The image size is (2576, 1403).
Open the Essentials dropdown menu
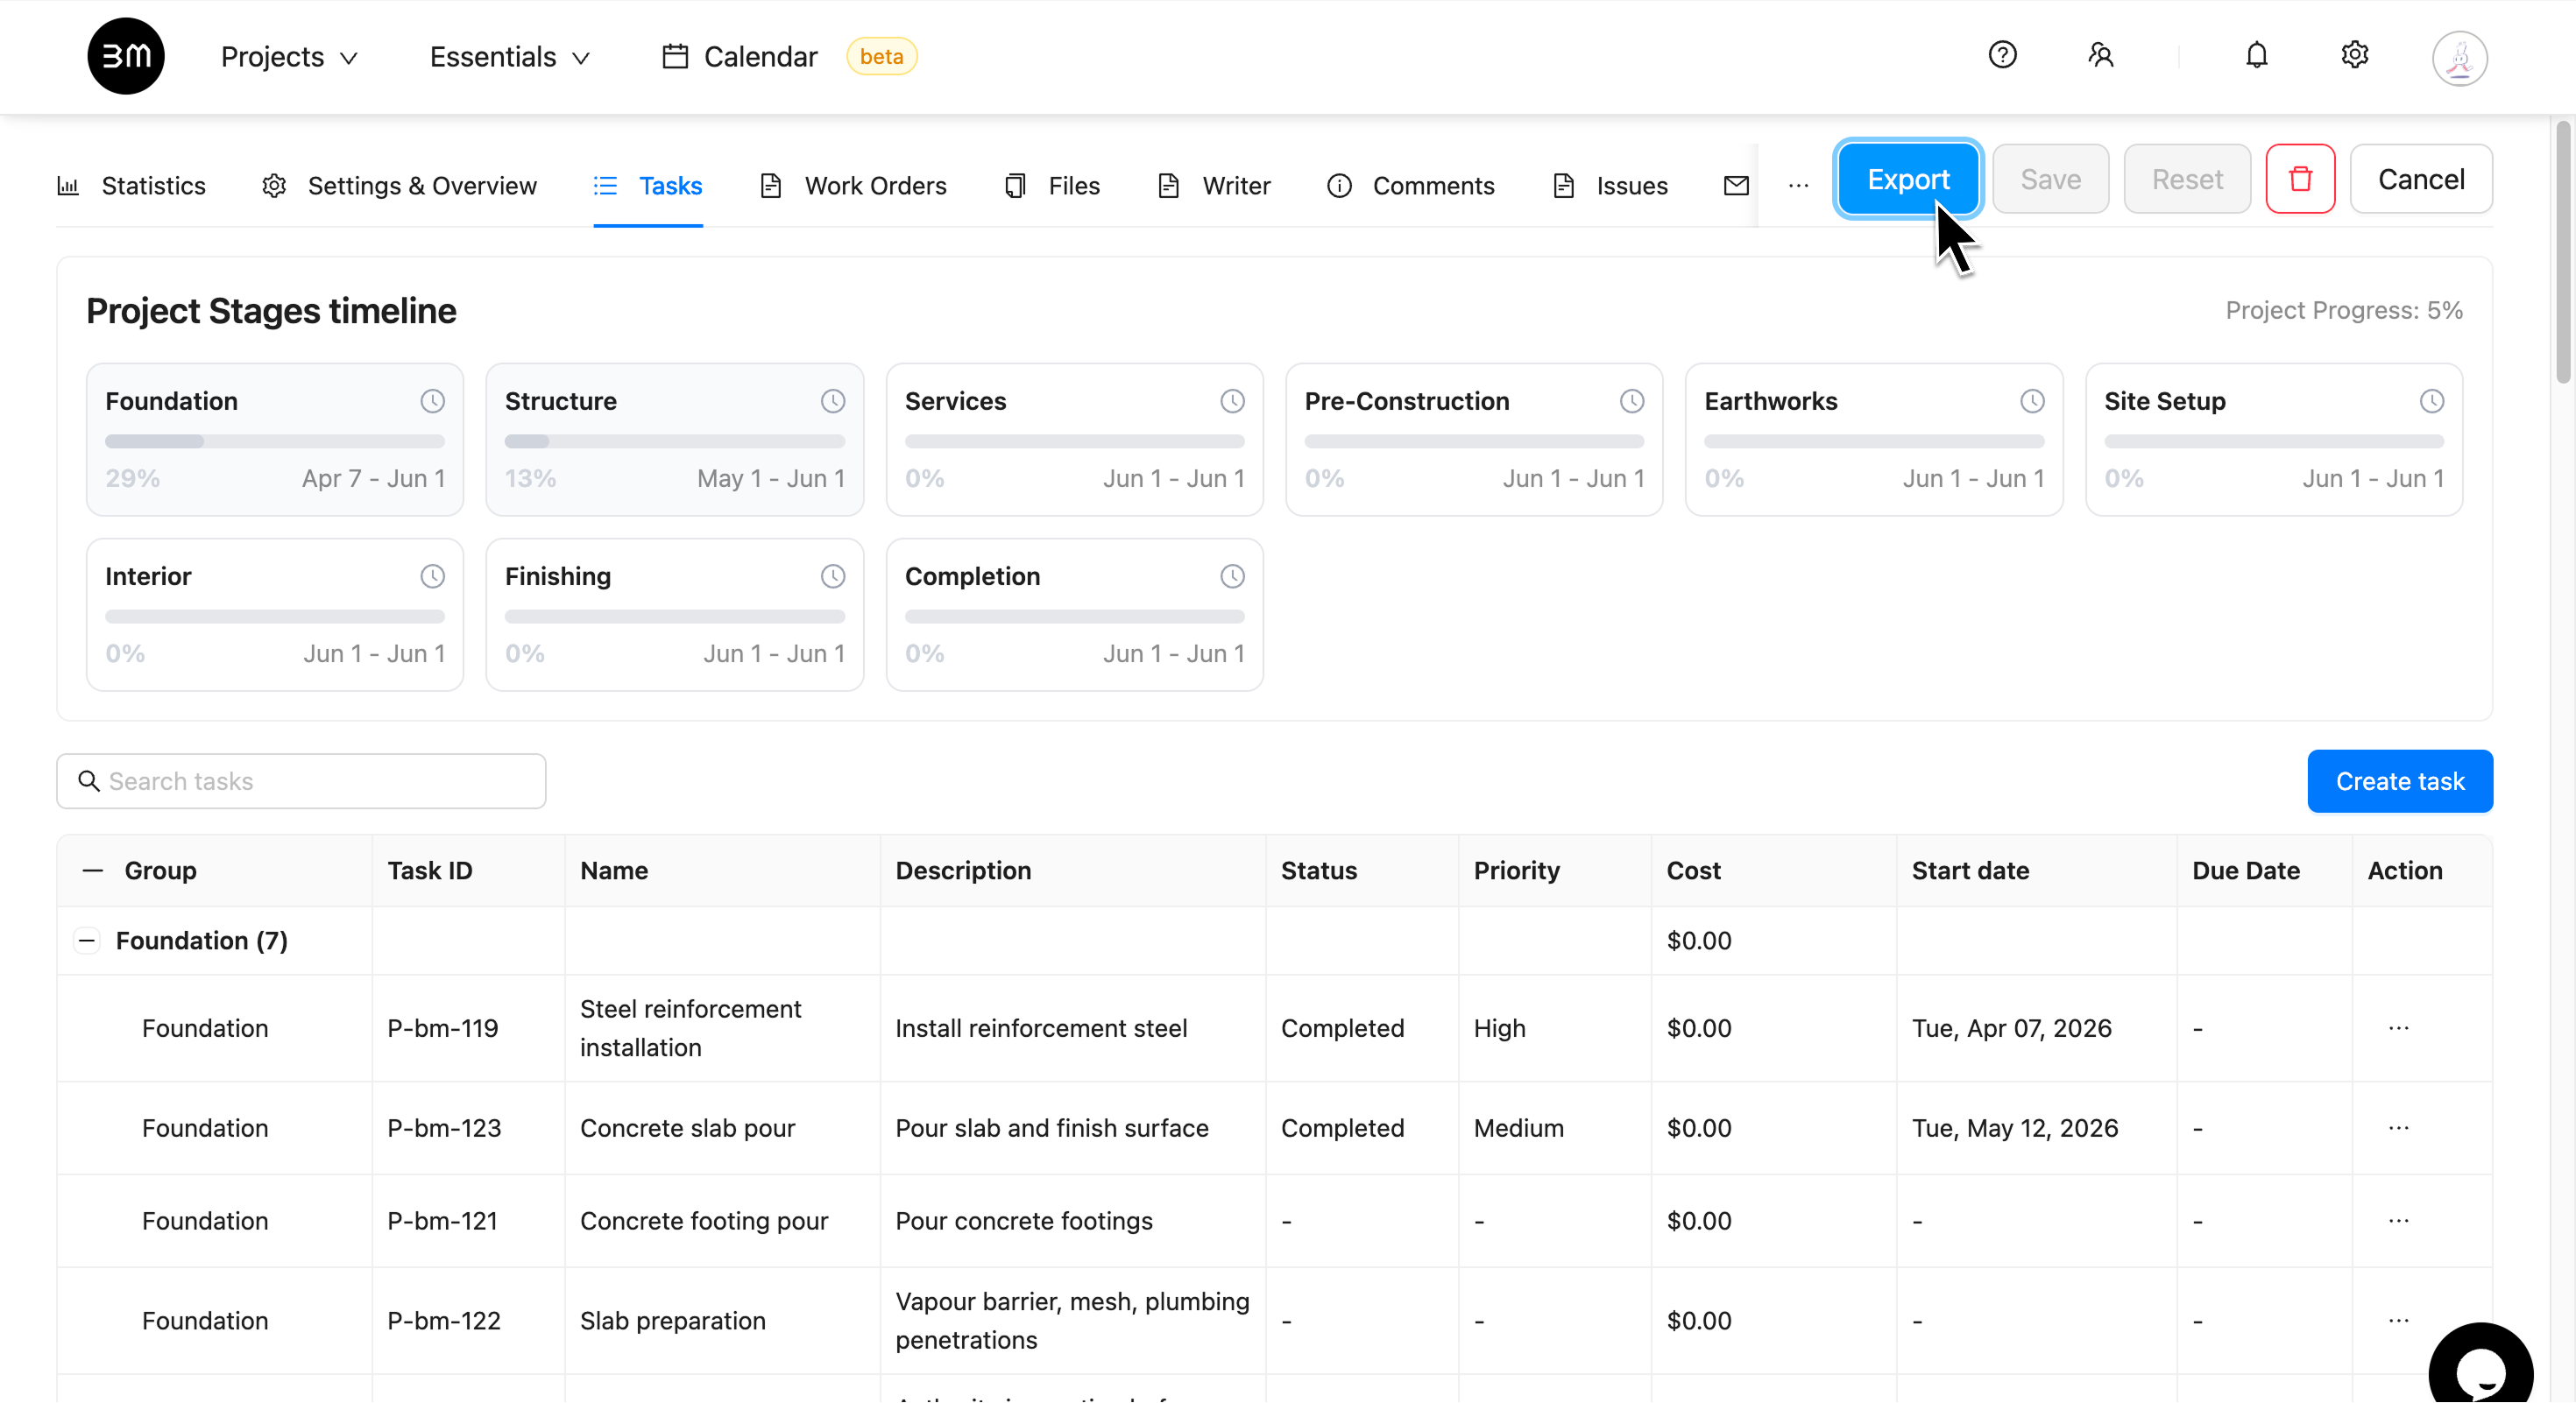(510, 57)
